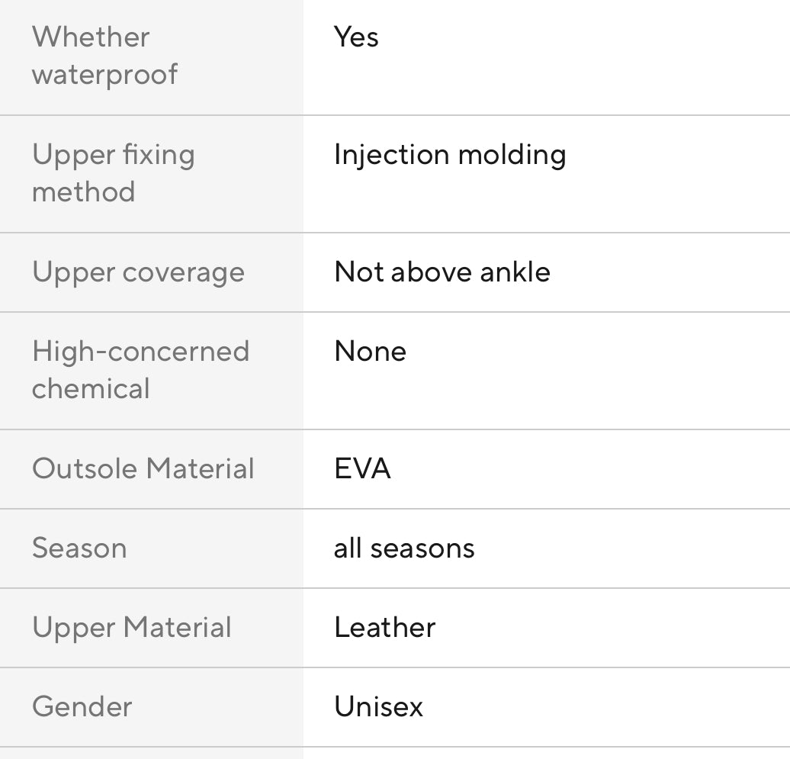Click the 'None' chemical value
Viewport: 790px width, 759px height.
tap(371, 352)
